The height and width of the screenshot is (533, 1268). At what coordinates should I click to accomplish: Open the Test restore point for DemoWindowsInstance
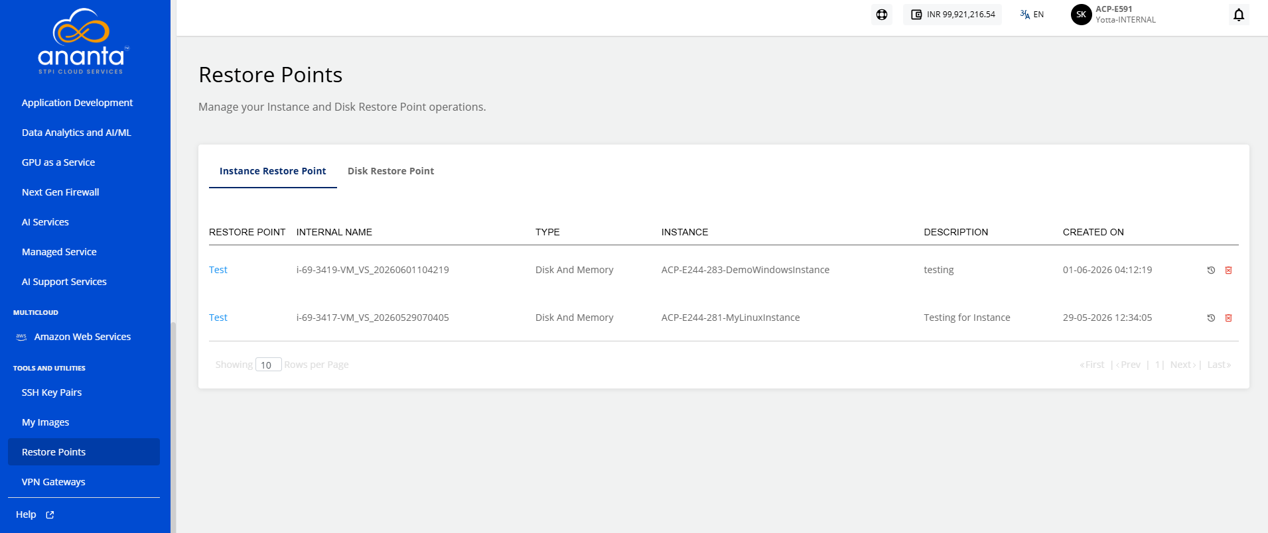pyautogui.click(x=218, y=270)
